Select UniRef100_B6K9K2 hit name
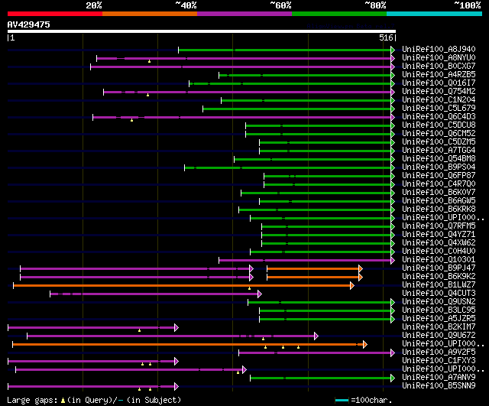Image resolution: width=489 pixels, height=406 pixels. pyautogui.click(x=439, y=277)
